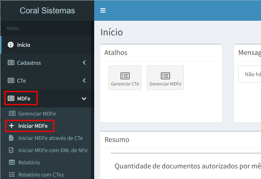The height and width of the screenshot is (179, 261).
Task: Click the Relatório com CTes list icon
Action: pyautogui.click(x=11, y=175)
